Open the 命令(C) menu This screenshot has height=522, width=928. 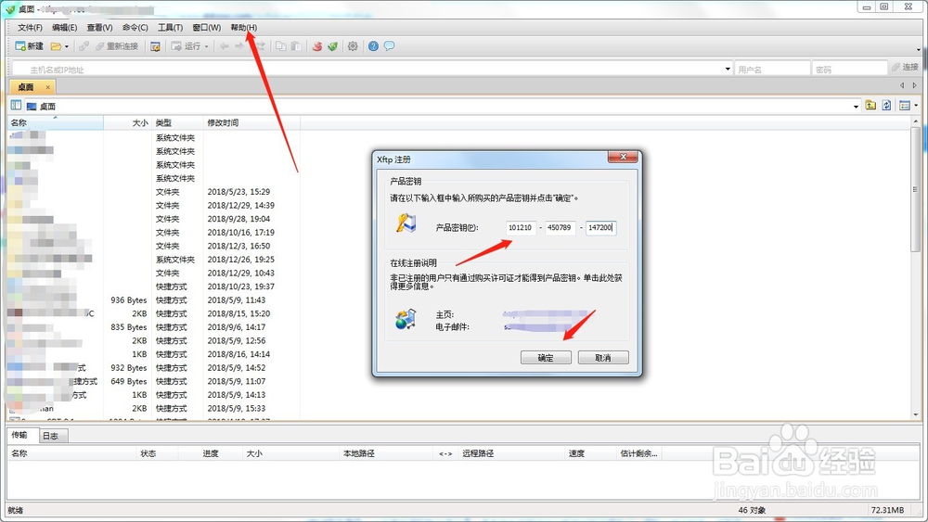pos(135,28)
